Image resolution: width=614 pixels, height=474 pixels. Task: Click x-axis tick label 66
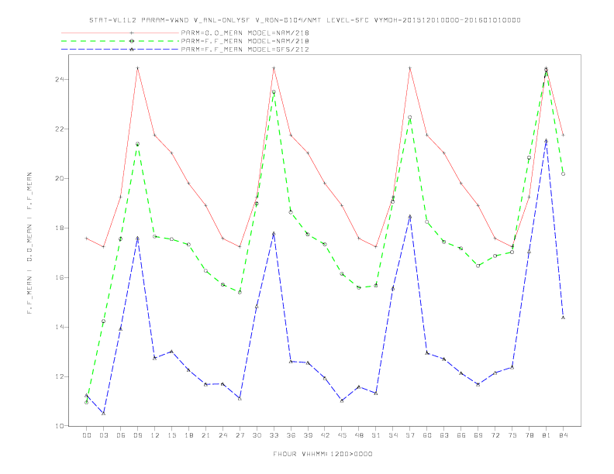pos(461,435)
